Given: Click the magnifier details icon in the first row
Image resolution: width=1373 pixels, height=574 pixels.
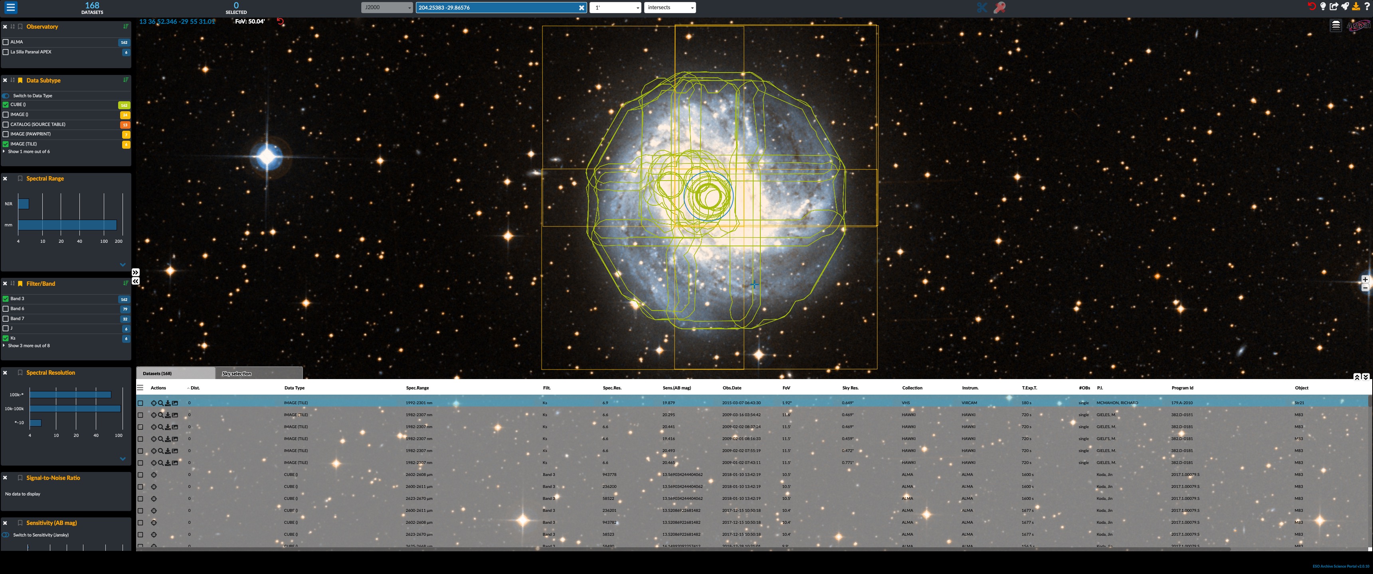Looking at the screenshot, I should coord(161,403).
